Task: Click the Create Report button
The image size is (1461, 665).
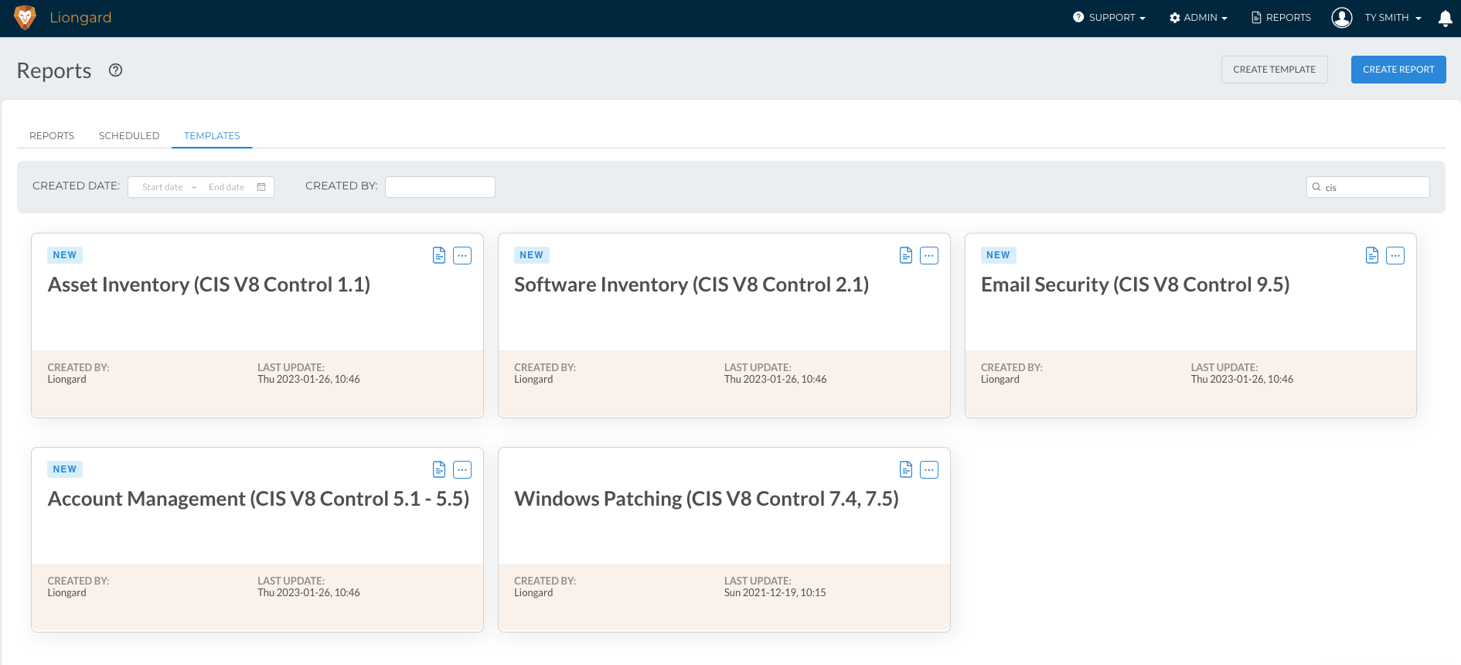Action: 1398,70
